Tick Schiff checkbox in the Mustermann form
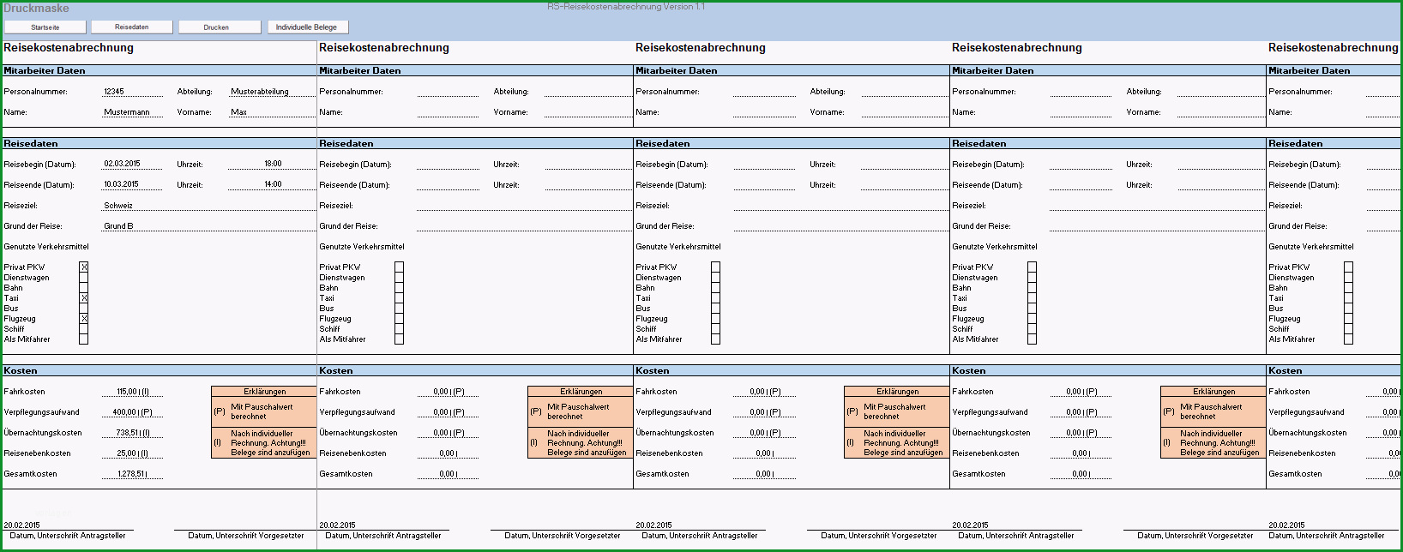 click(x=84, y=329)
